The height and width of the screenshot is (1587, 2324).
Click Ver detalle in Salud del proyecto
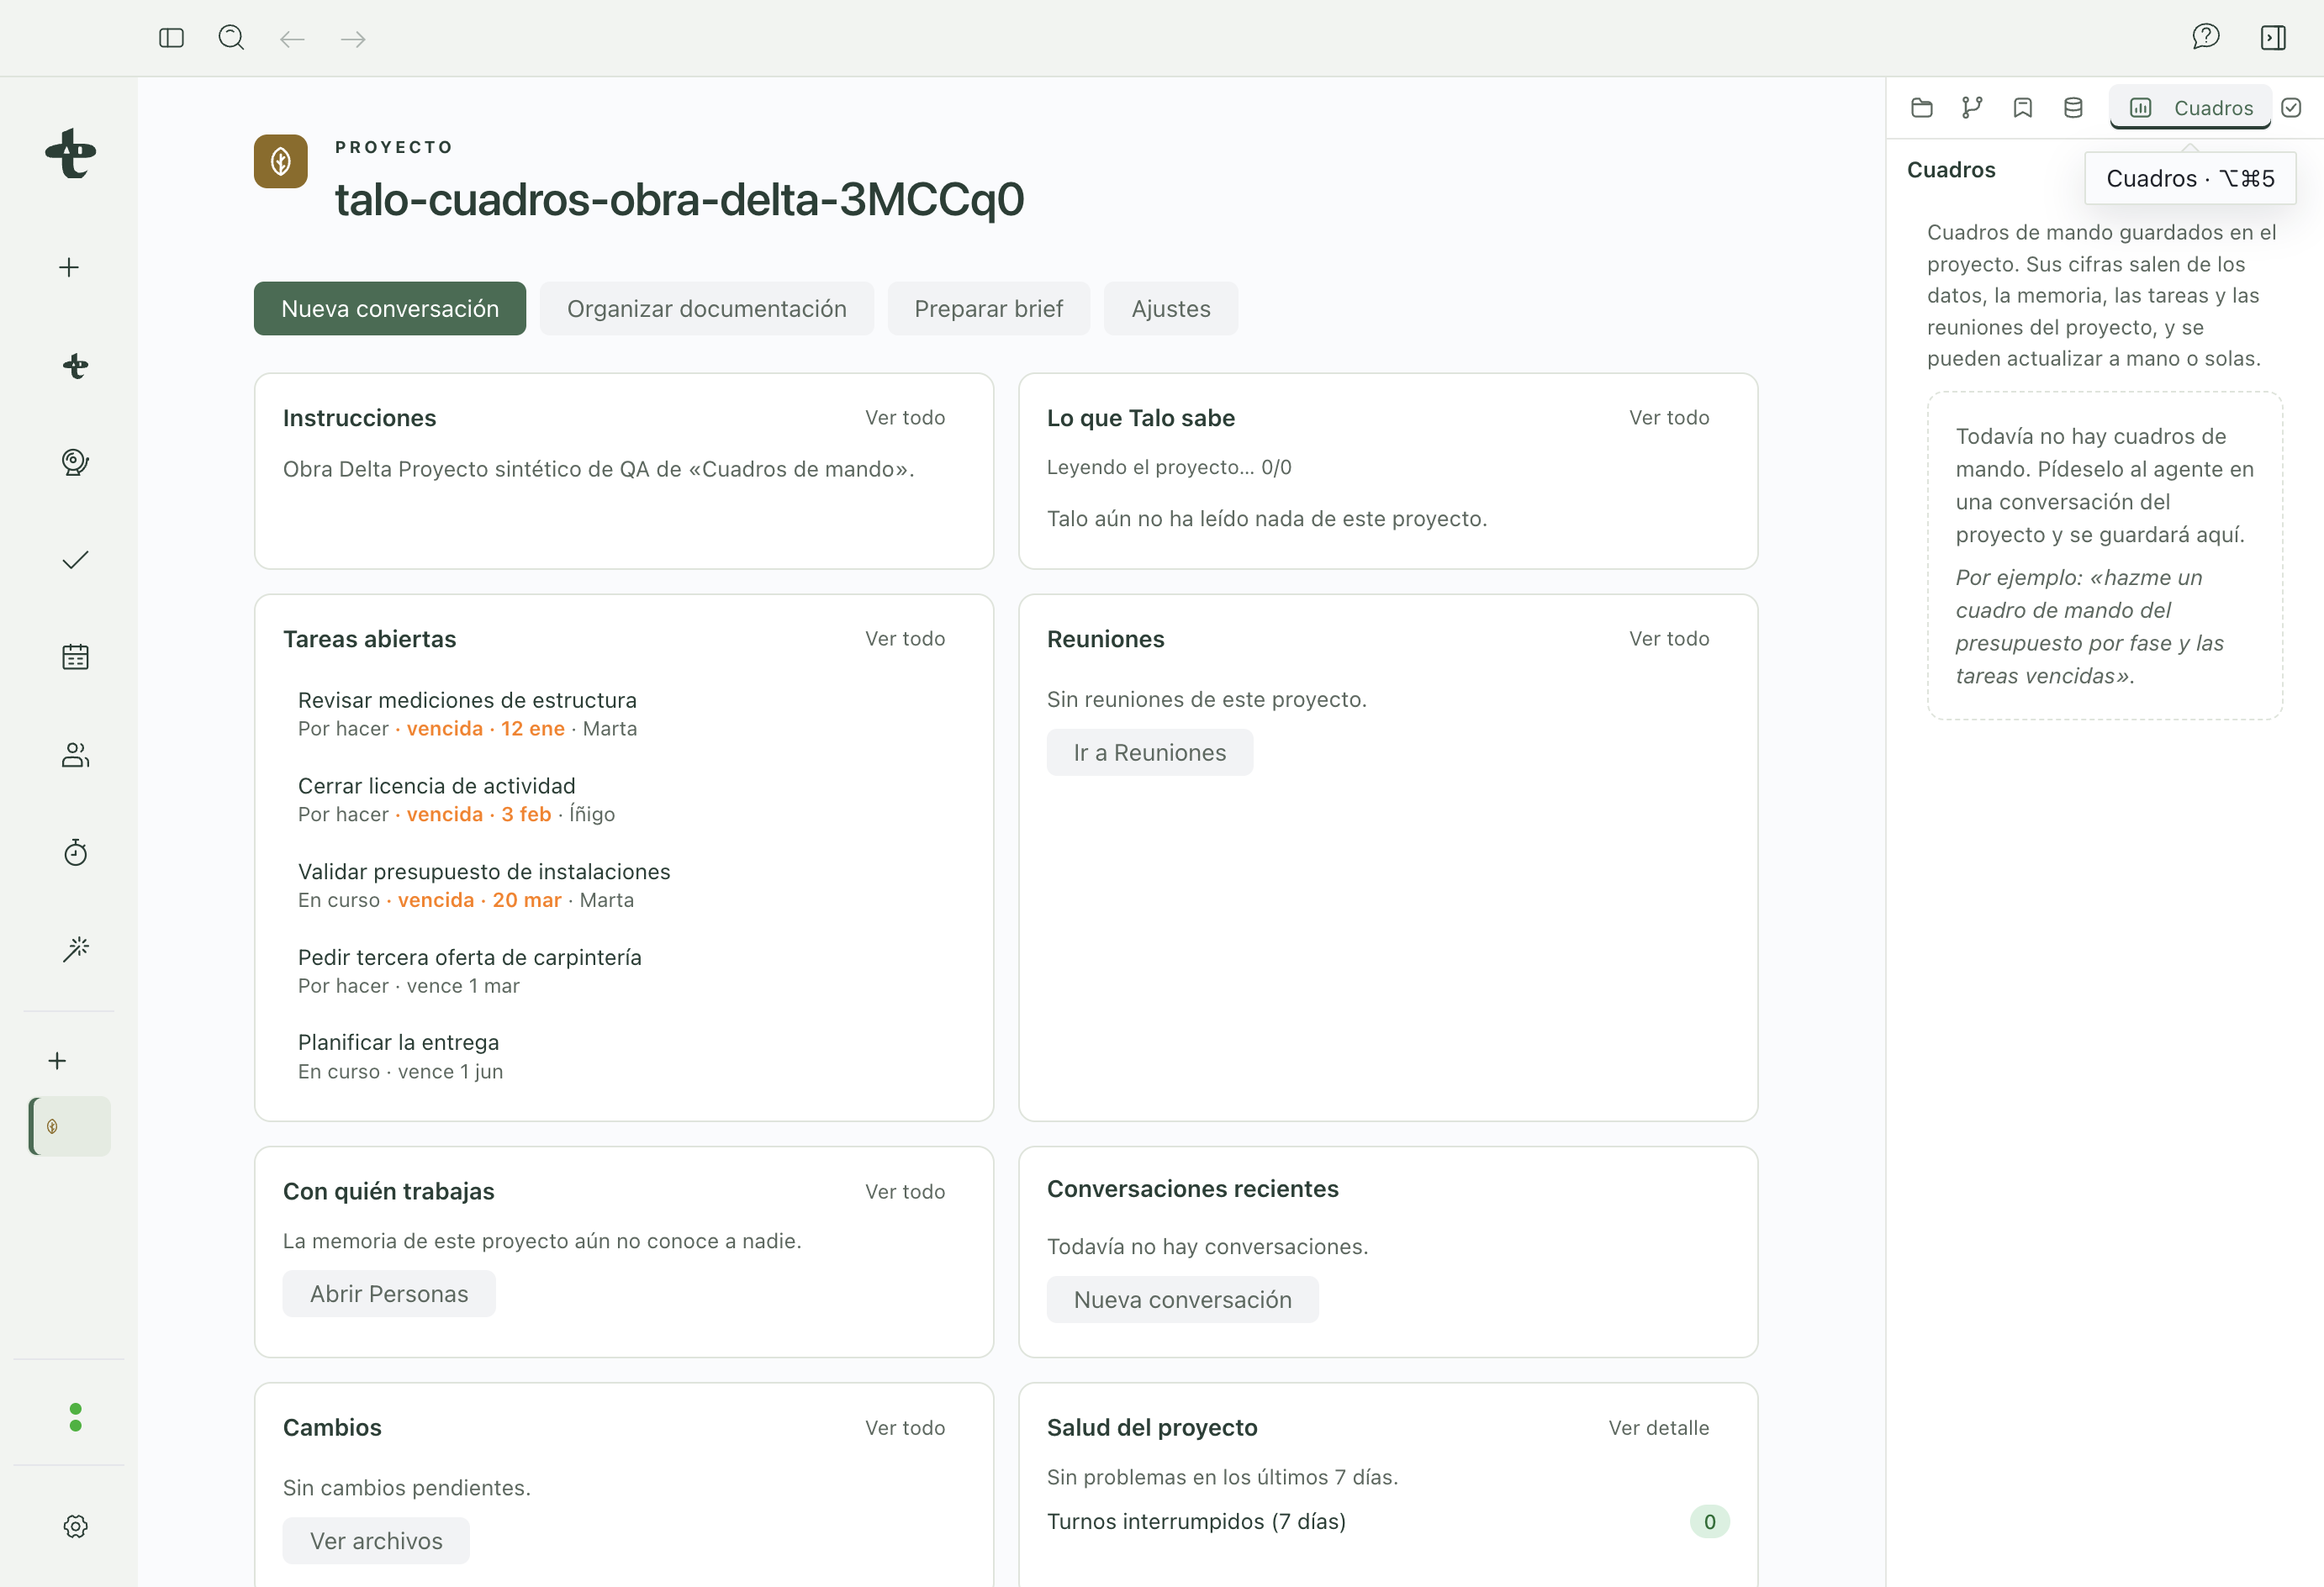(x=1658, y=1427)
